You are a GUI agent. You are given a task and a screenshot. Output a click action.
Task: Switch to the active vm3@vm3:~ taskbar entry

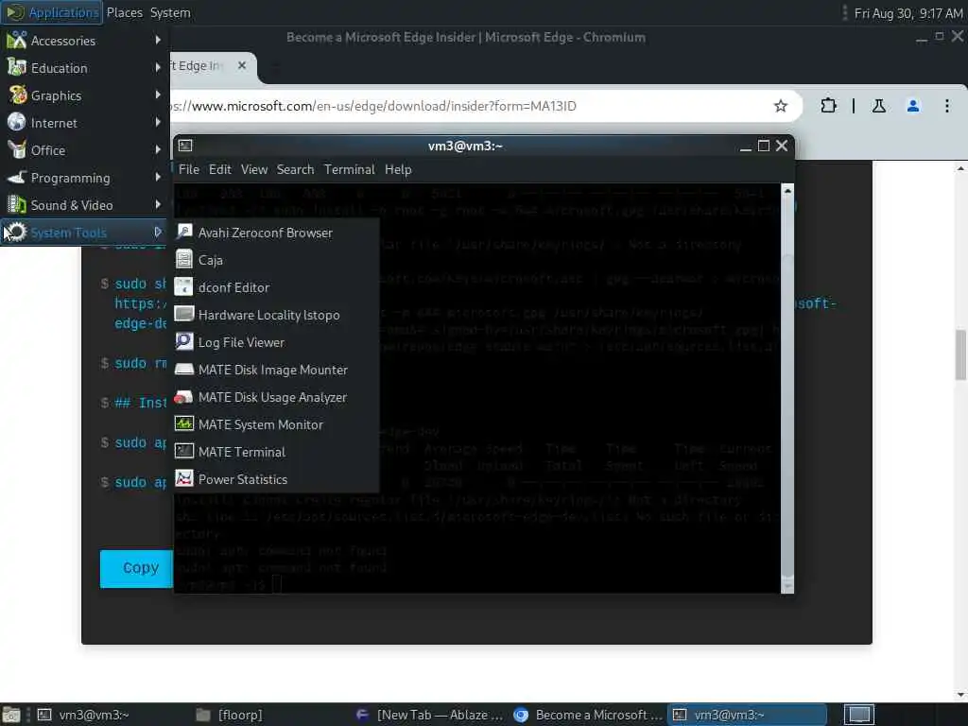tap(747, 715)
